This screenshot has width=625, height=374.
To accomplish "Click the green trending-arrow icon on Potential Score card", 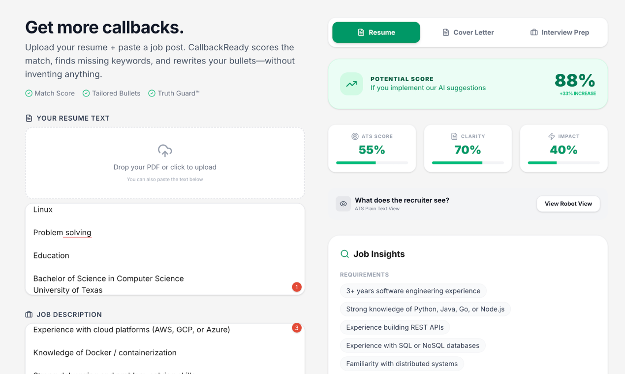I will coord(351,84).
